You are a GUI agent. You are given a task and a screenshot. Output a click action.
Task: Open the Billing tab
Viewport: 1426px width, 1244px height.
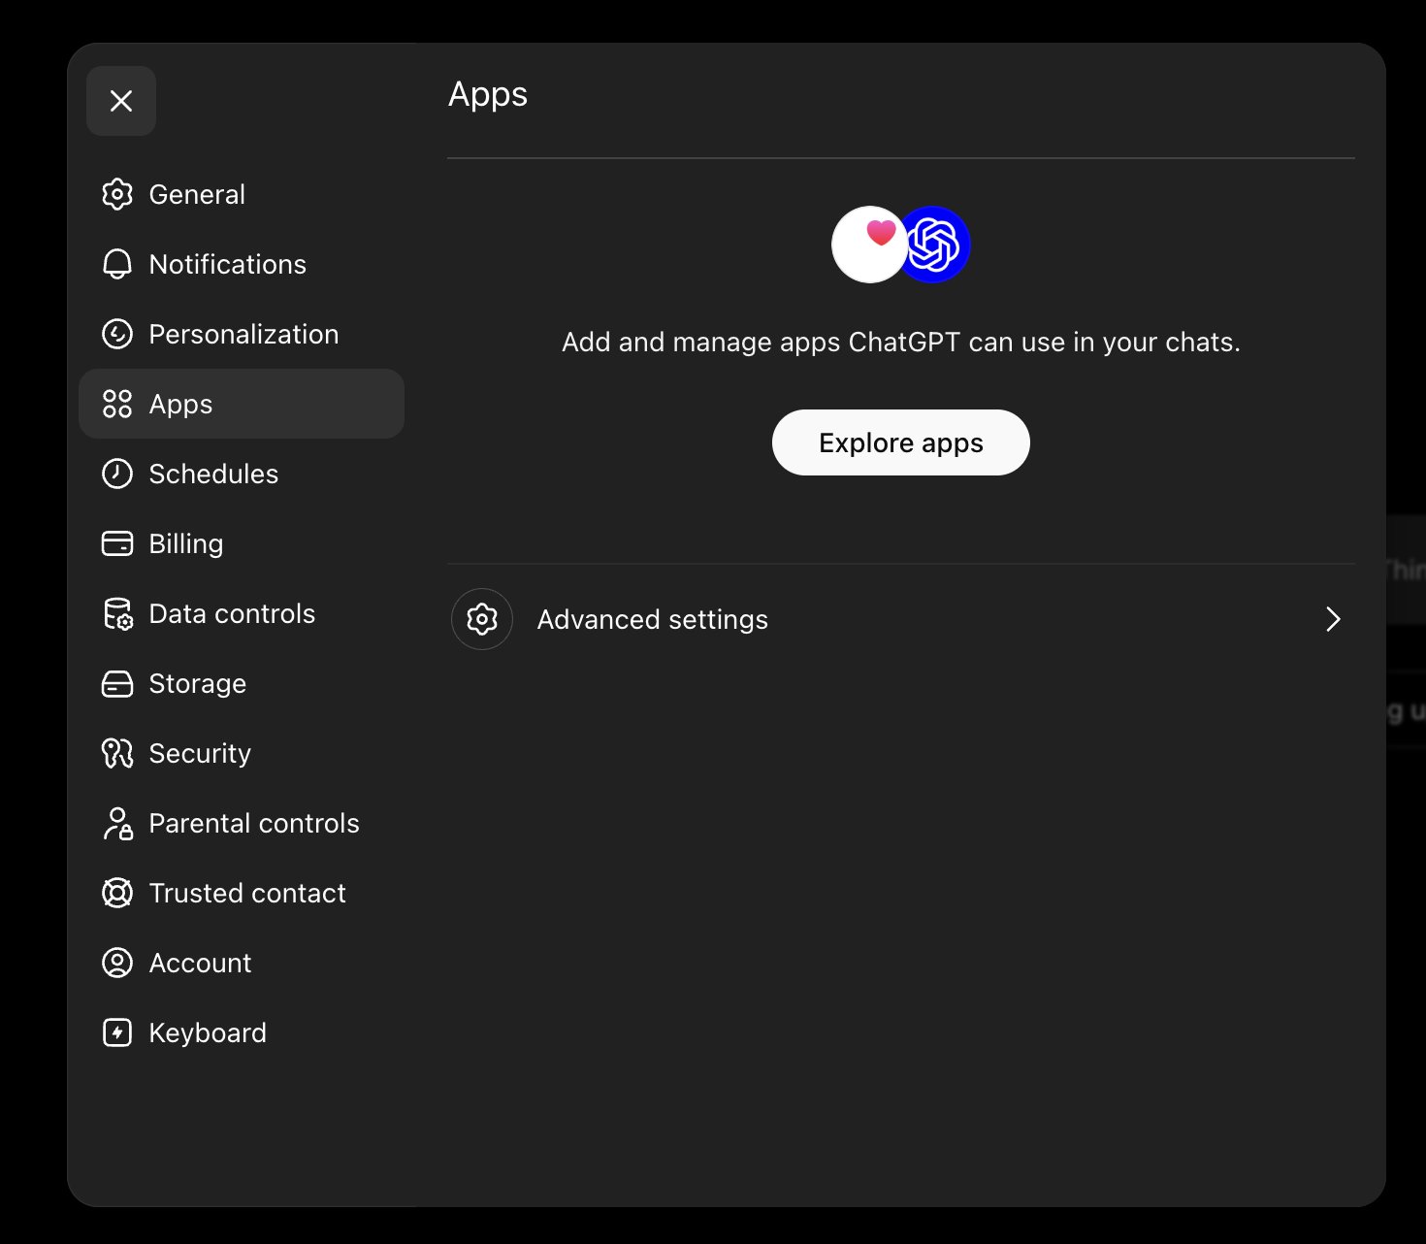pos(242,543)
